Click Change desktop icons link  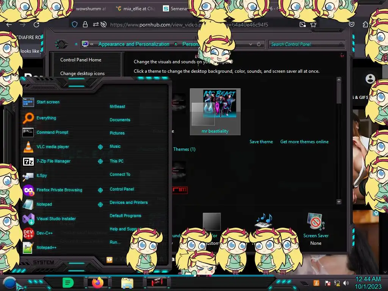tap(82, 74)
